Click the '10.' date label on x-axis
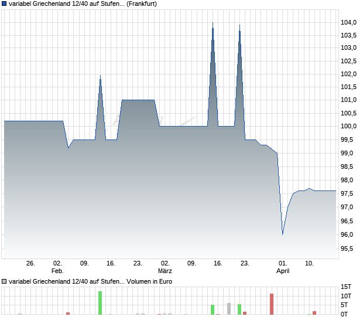This screenshot has height=320, width=363. [309, 264]
